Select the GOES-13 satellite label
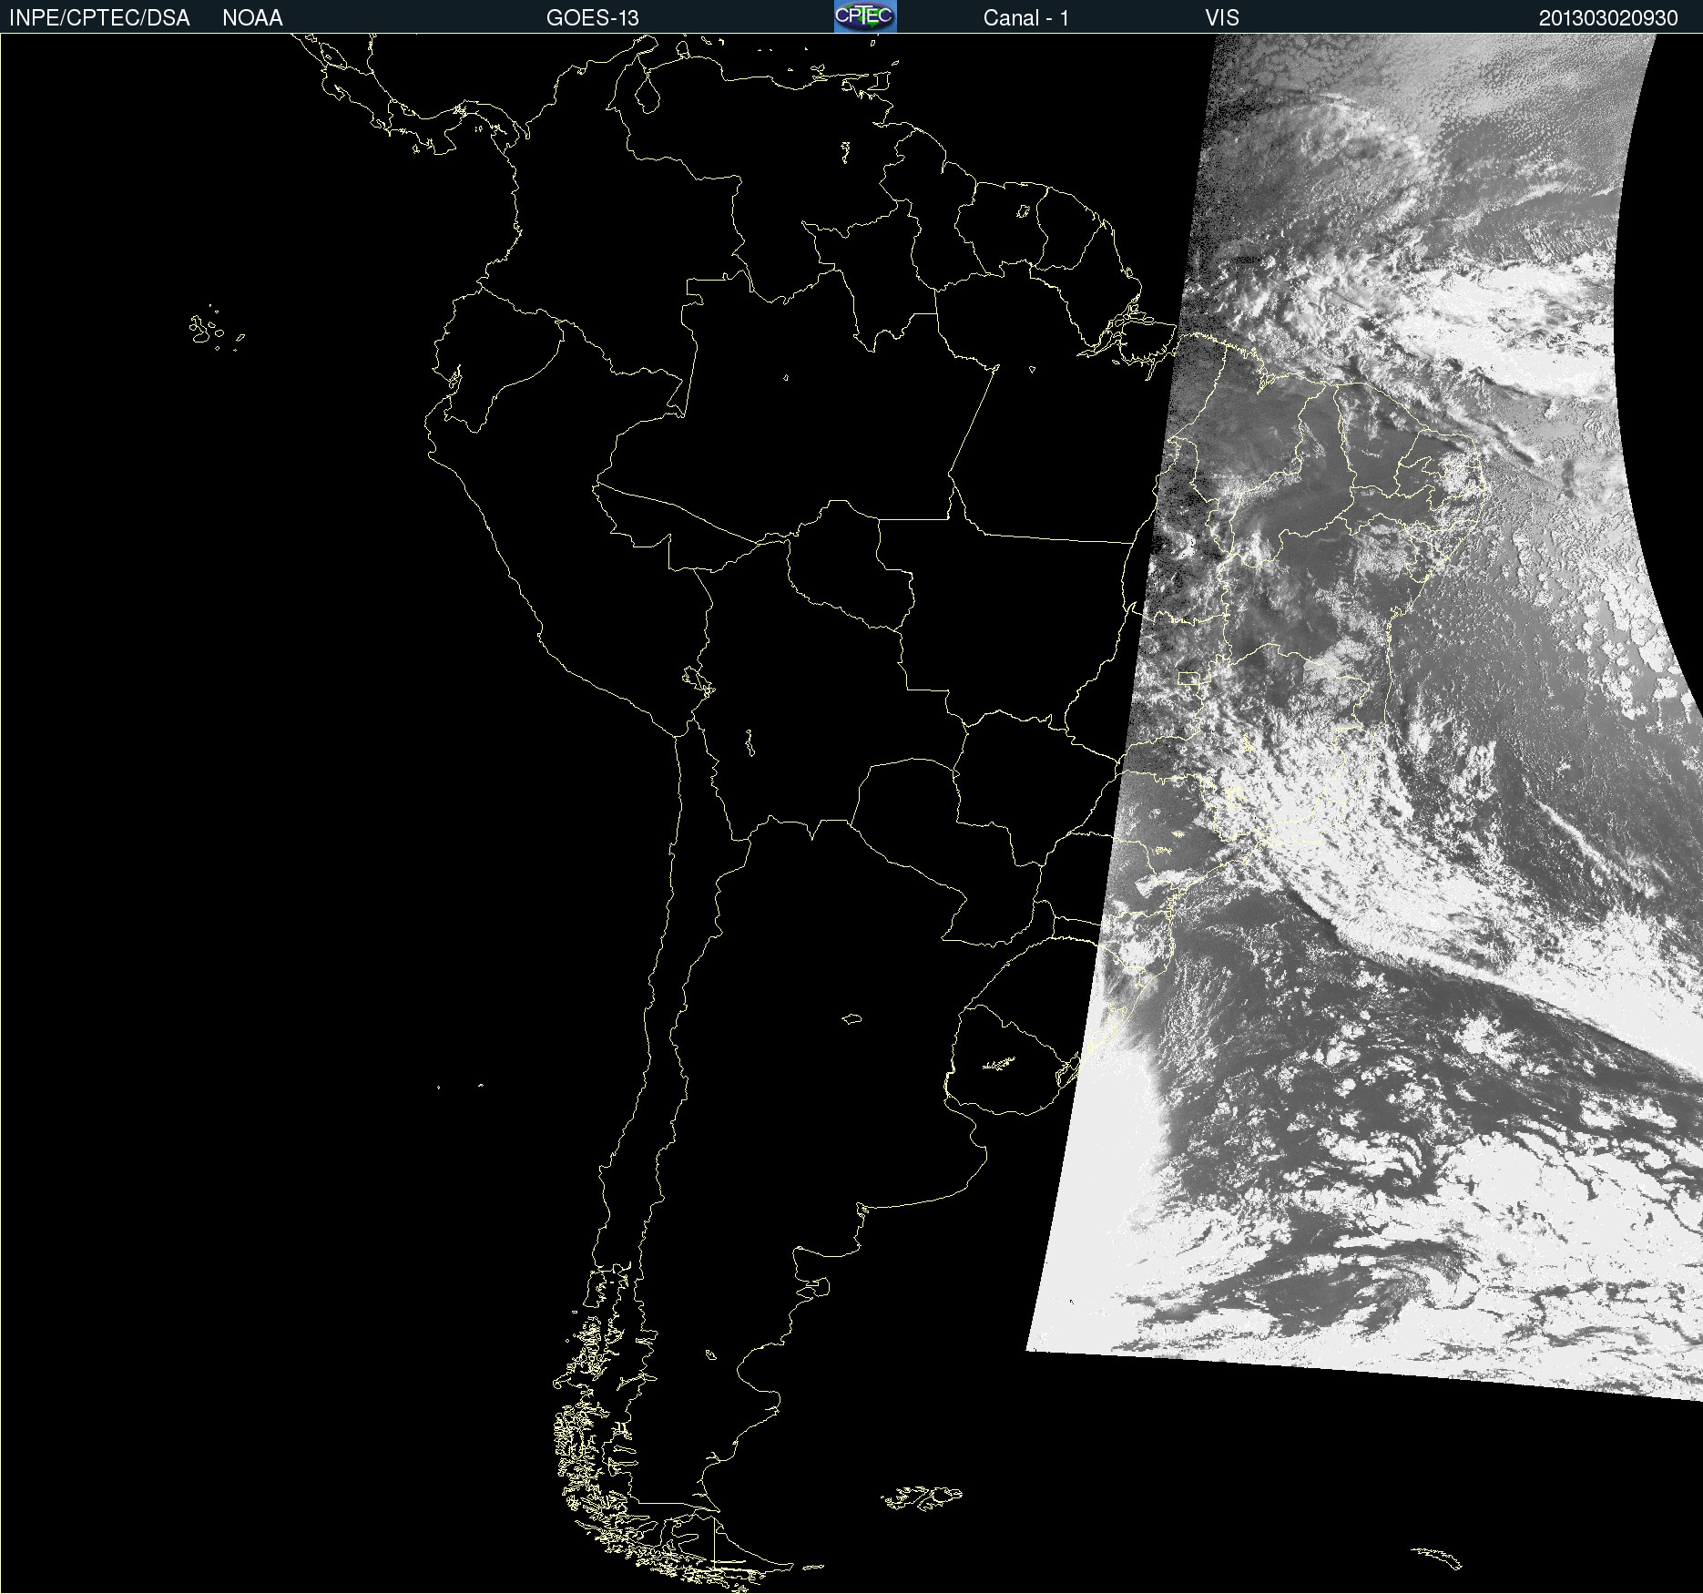The height and width of the screenshot is (1594, 1703). click(x=592, y=17)
